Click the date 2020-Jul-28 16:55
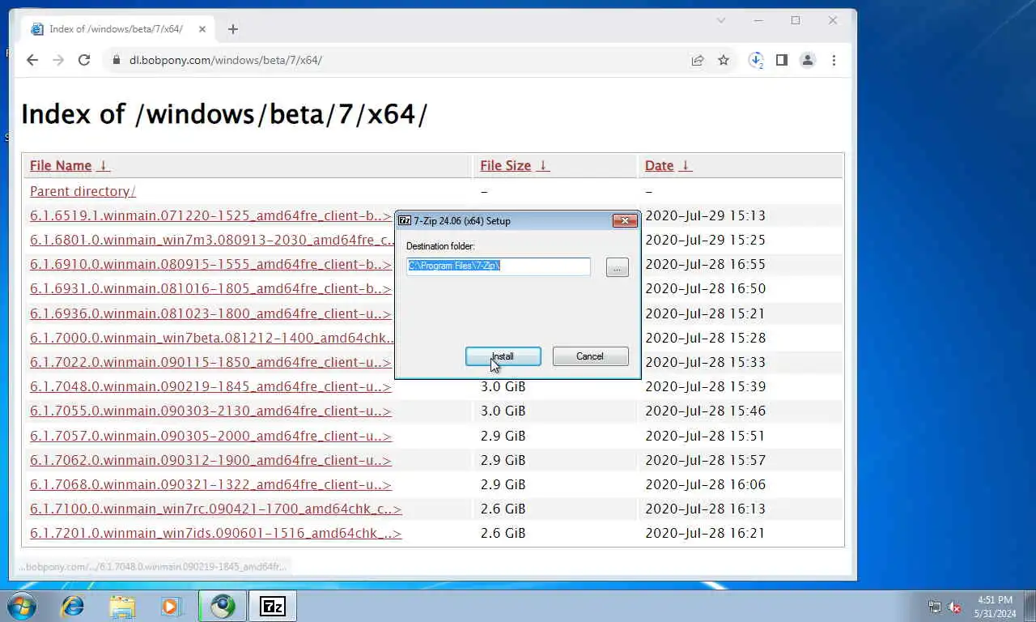 705,264
